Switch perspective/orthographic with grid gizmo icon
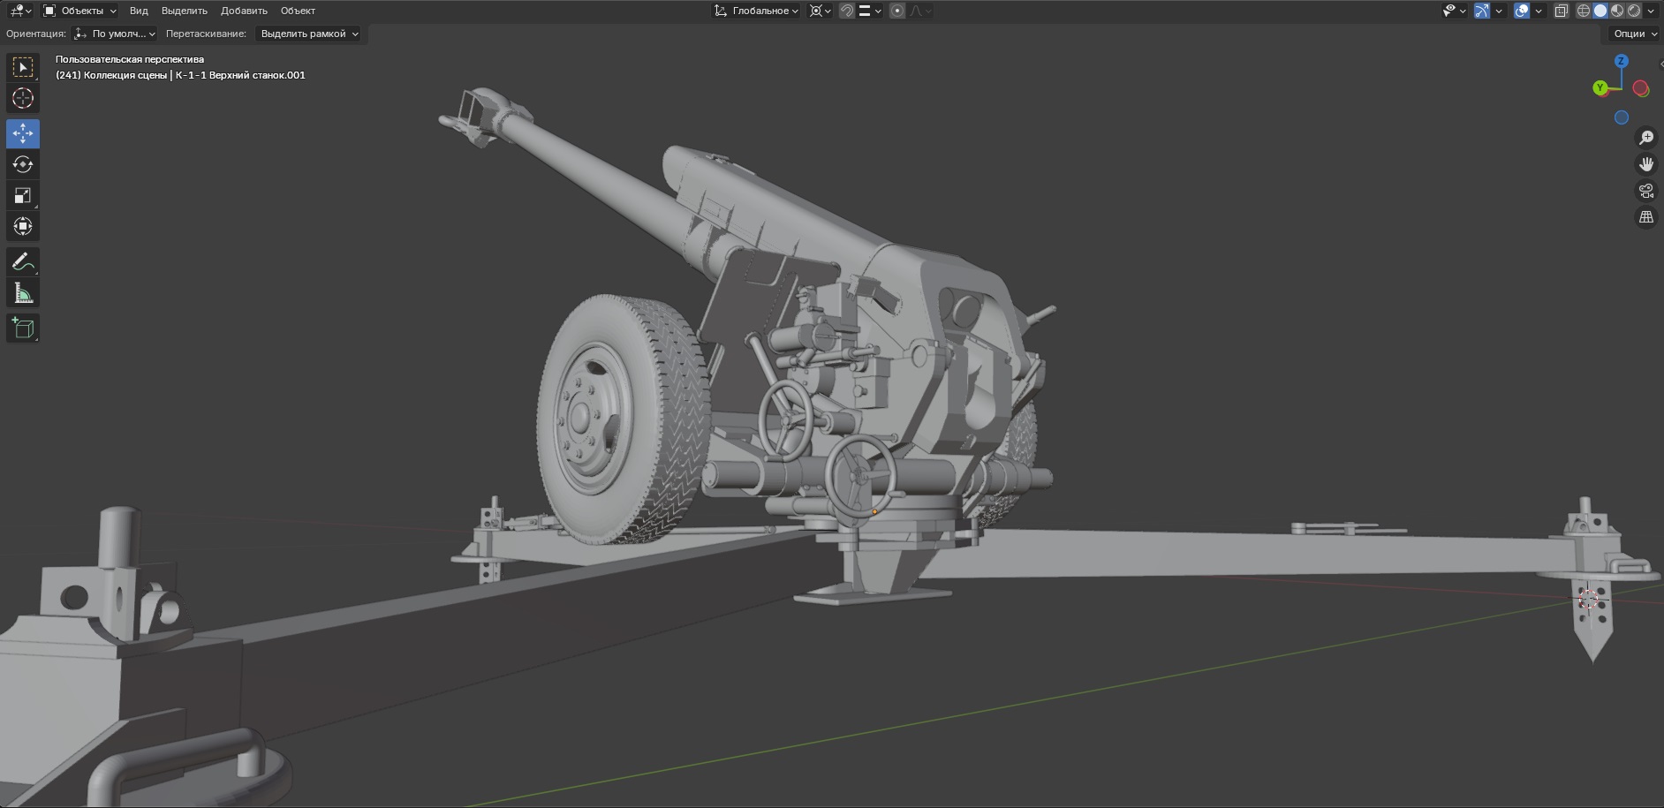This screenshot has height=808, width=1664. 1646,217
